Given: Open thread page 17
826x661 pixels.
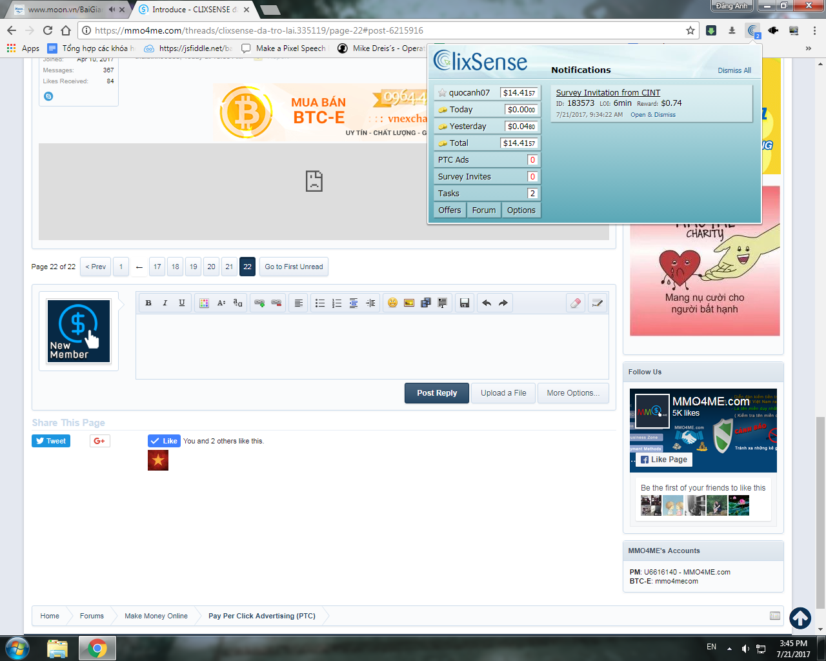Looking at the screenshot, I should click(x=157, y=267).
